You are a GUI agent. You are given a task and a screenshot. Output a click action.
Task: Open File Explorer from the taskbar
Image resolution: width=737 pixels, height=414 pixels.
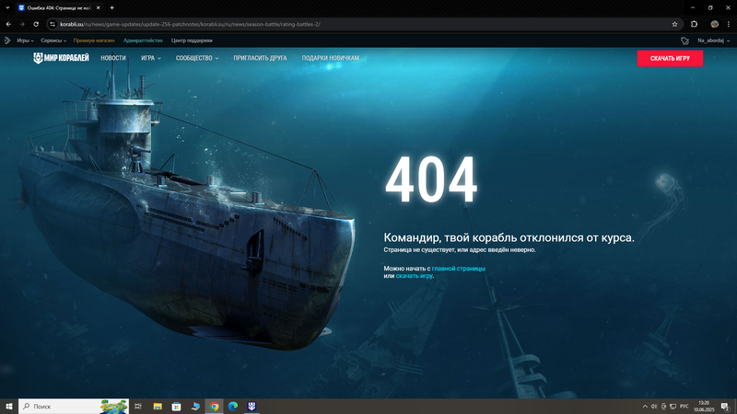158,407
